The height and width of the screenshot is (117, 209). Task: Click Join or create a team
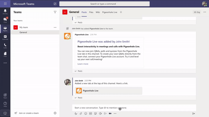click(x=27, y=113)
